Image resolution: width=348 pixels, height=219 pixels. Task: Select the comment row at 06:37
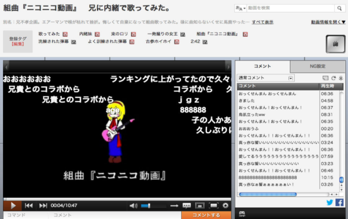pyautogui.click(x=288, y=108)
